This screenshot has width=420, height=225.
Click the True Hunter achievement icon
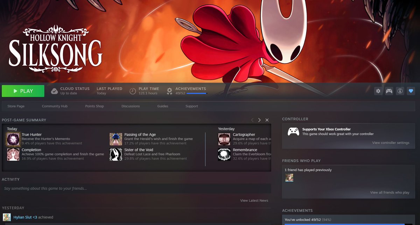(x=13, y=139)
